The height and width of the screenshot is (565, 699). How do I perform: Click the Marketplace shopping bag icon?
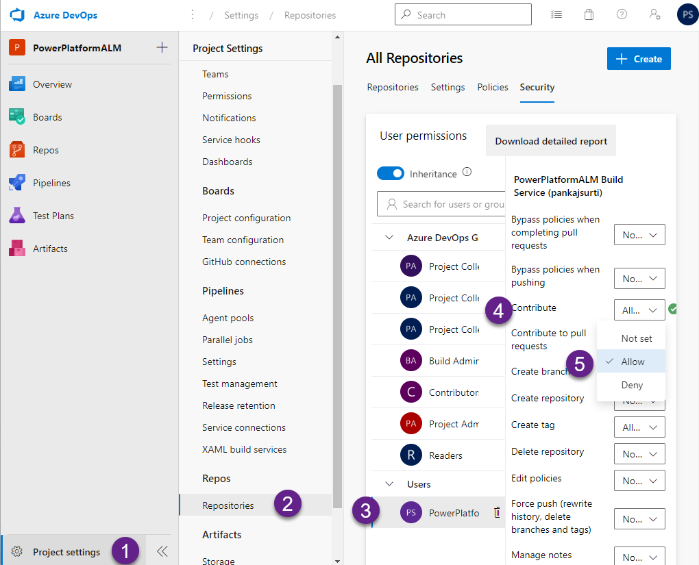coord(589,14)
